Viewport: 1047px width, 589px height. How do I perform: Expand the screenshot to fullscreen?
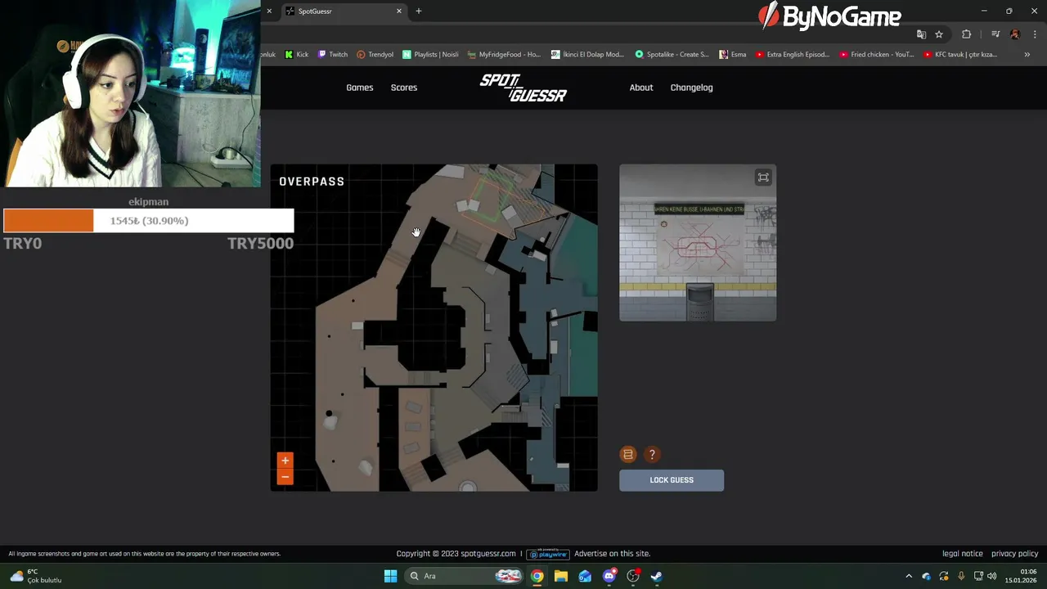pyautogui.click(x=763, y=178)
